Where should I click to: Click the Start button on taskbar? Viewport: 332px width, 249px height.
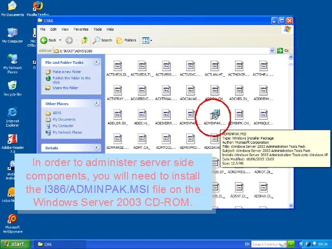click(14, 244)
